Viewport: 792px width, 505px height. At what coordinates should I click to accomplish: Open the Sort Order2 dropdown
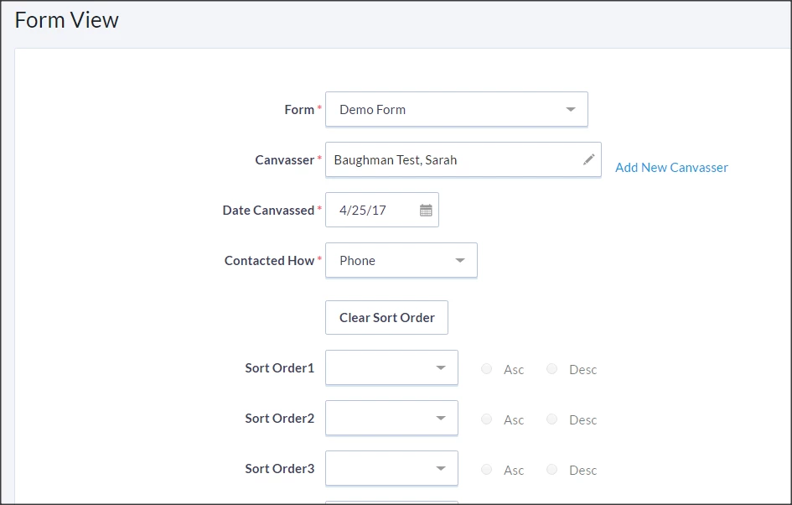[x=392, y=418]
